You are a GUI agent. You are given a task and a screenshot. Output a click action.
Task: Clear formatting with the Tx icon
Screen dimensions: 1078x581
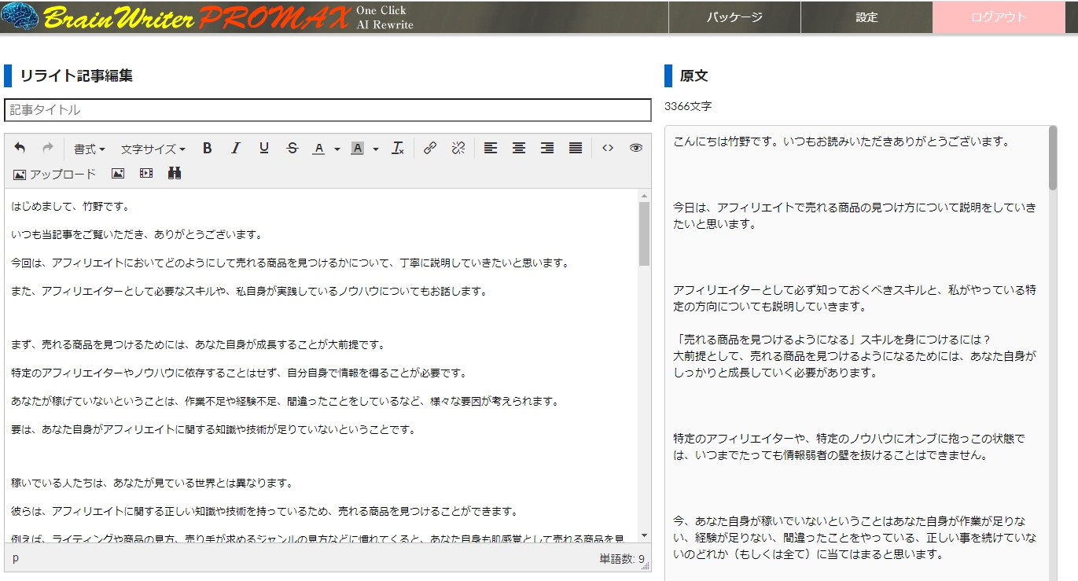pos(398,149)
